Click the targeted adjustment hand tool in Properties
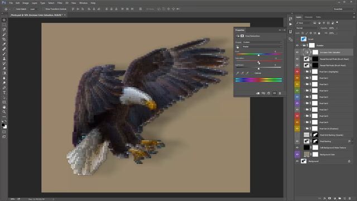The height and width of the screenshot is (201, 357). [x=238, y=47]
